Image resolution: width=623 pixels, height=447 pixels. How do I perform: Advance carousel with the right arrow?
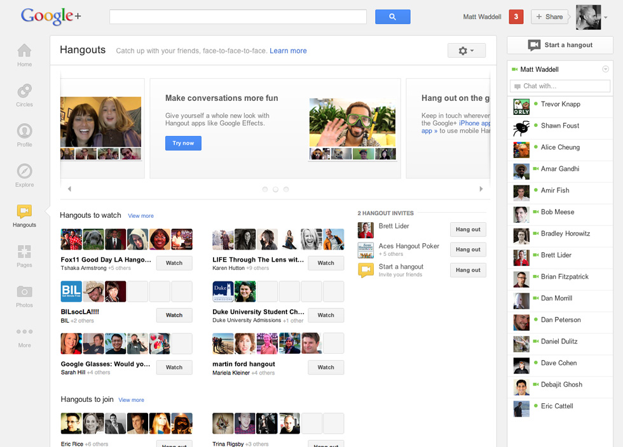[481, 189]
